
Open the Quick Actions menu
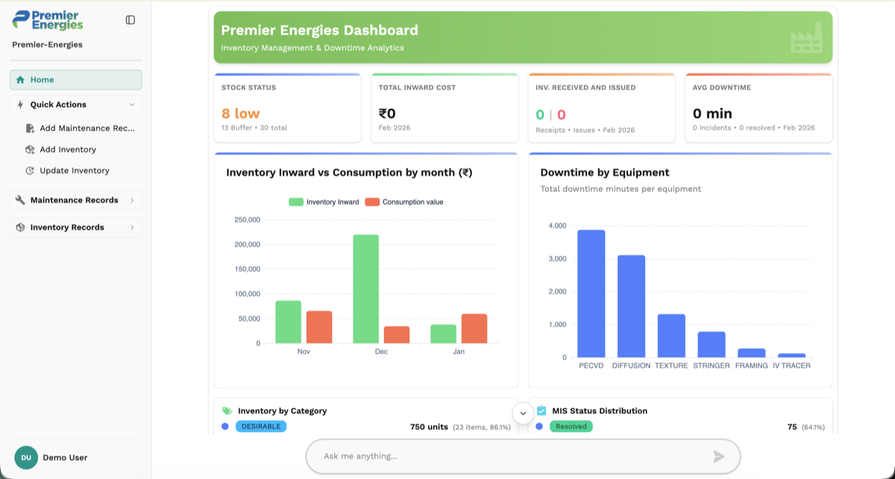[x=76, y=105]
